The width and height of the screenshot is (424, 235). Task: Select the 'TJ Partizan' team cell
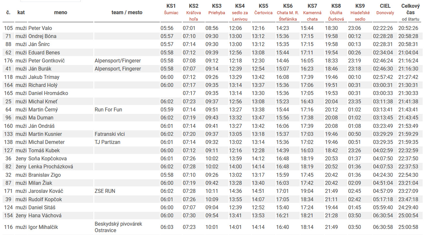tap(107, 142)
